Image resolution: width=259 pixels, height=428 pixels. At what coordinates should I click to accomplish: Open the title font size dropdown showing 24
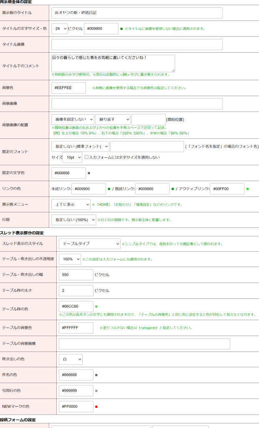tap(59, 29)
